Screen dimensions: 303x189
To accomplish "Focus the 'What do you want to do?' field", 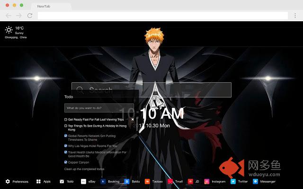I will pos(99,108).
